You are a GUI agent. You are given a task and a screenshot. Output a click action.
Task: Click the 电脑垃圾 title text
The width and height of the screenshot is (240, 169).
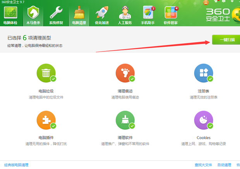[46, 91]
